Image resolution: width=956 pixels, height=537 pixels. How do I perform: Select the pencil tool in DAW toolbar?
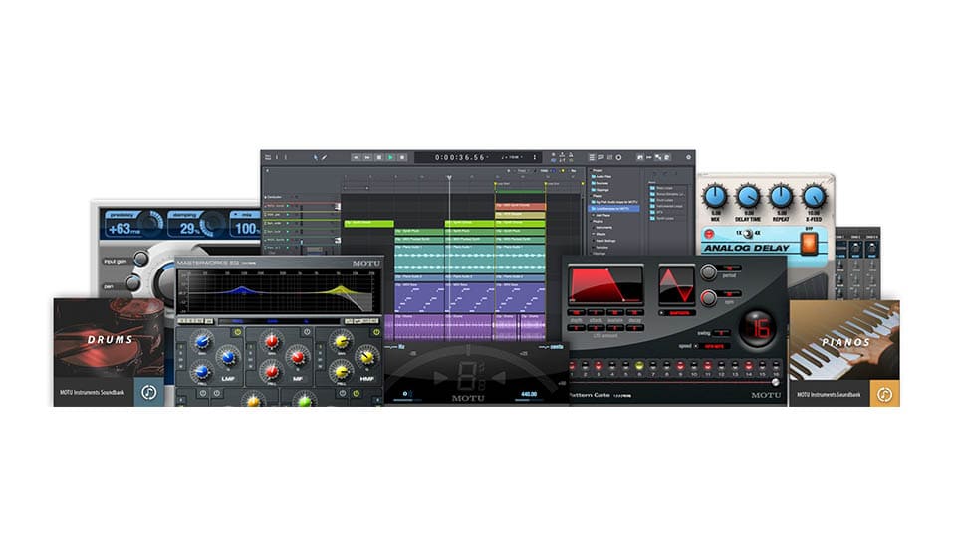click(x=323, y=157)
